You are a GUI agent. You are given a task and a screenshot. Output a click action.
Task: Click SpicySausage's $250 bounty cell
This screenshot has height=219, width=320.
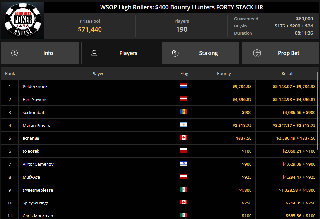pos(224,203)
